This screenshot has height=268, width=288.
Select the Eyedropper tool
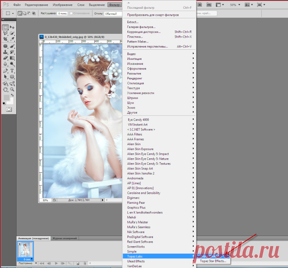coord(12,39)
